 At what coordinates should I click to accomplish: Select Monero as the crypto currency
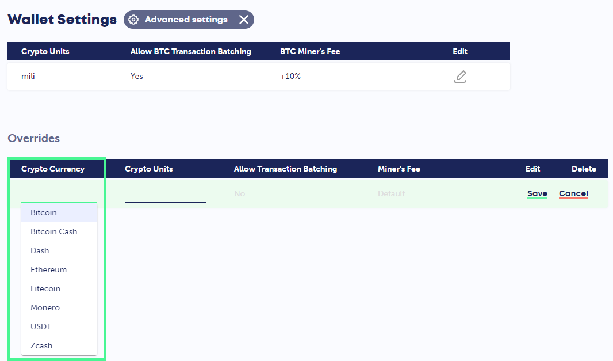click(45, 307)
